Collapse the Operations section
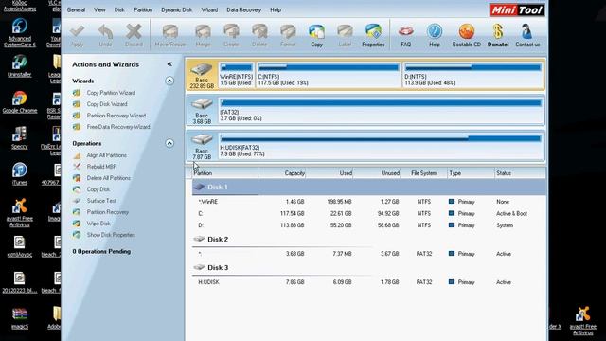This screenshot has width=606, height=341. [169, 143]
